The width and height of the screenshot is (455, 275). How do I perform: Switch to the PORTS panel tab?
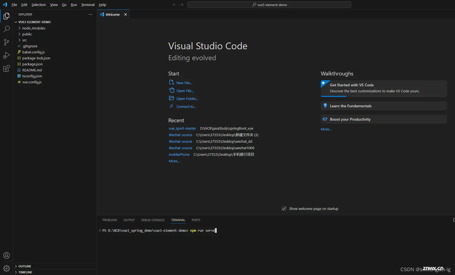click(x=196, y=220)
